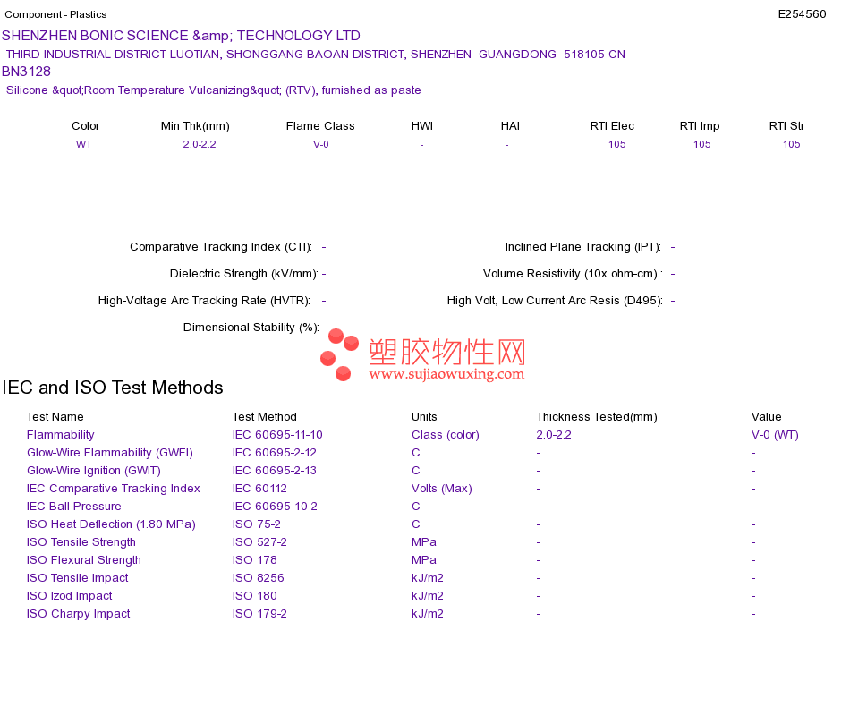Click test method IEC 60695-2-13
The image size is (850, 716).
point(275,470)
